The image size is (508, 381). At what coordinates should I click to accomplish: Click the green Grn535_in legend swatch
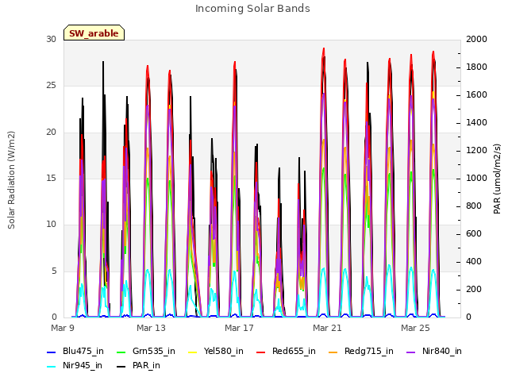tap(121, 352)
